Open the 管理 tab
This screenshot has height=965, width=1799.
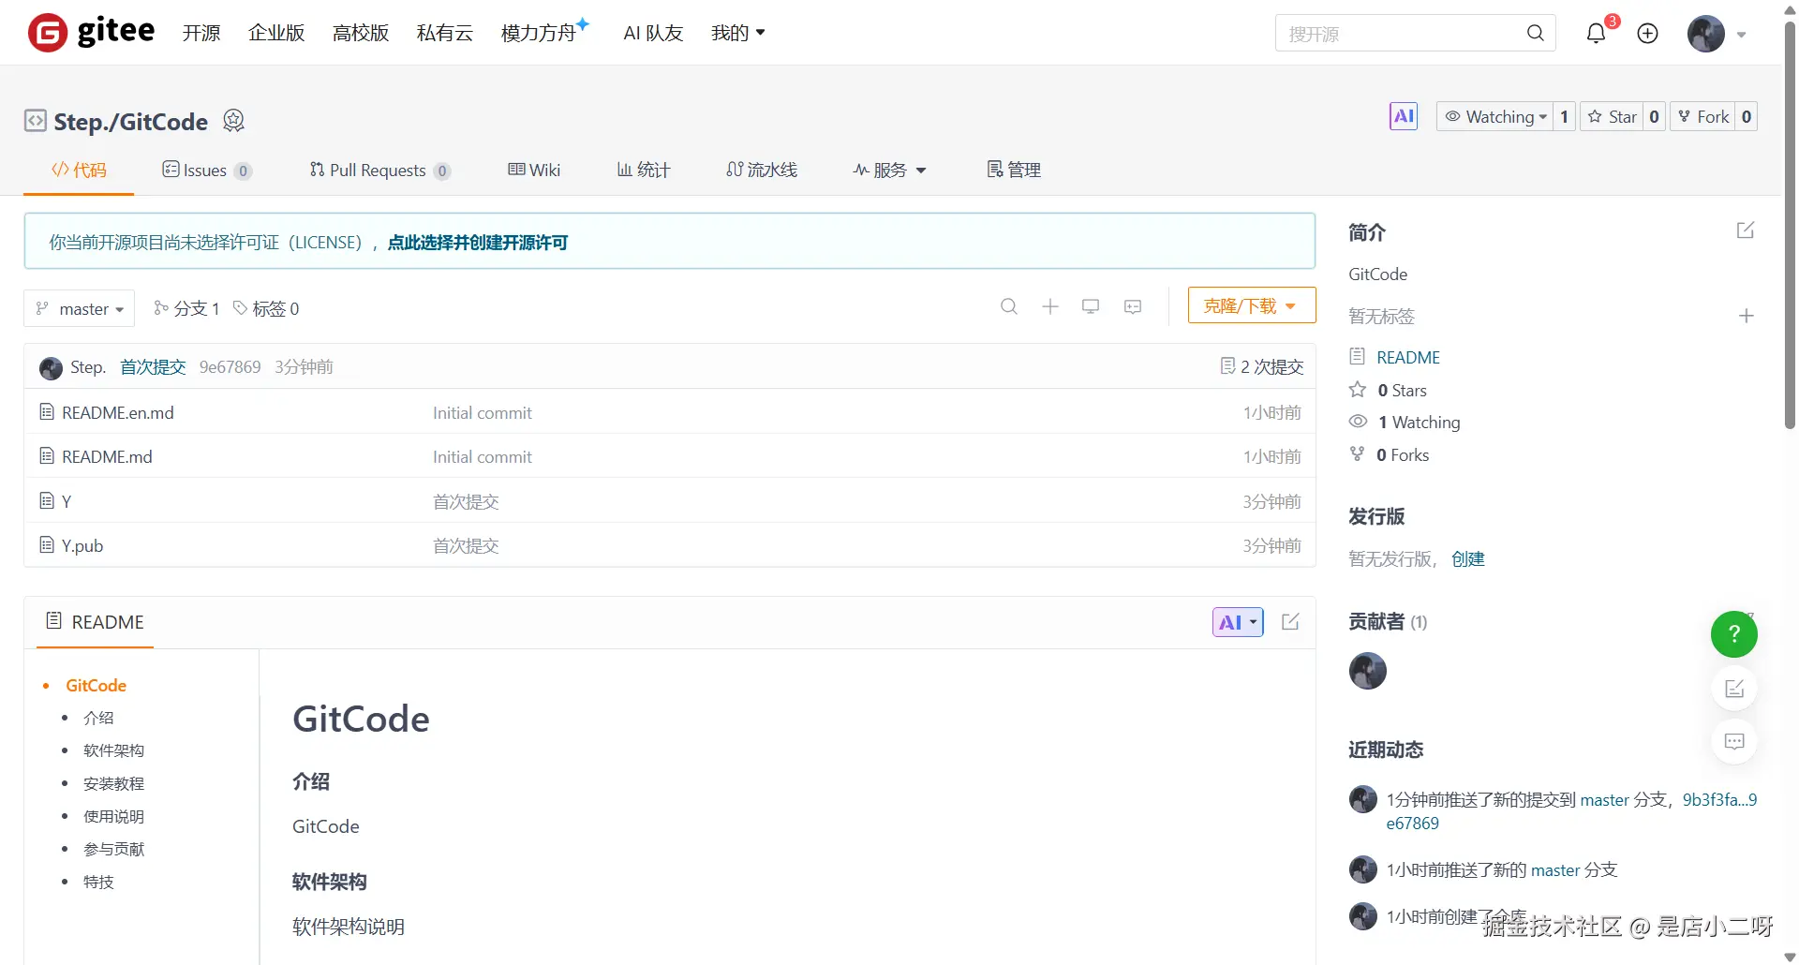pyautogui.click(x=1014, y=170)
